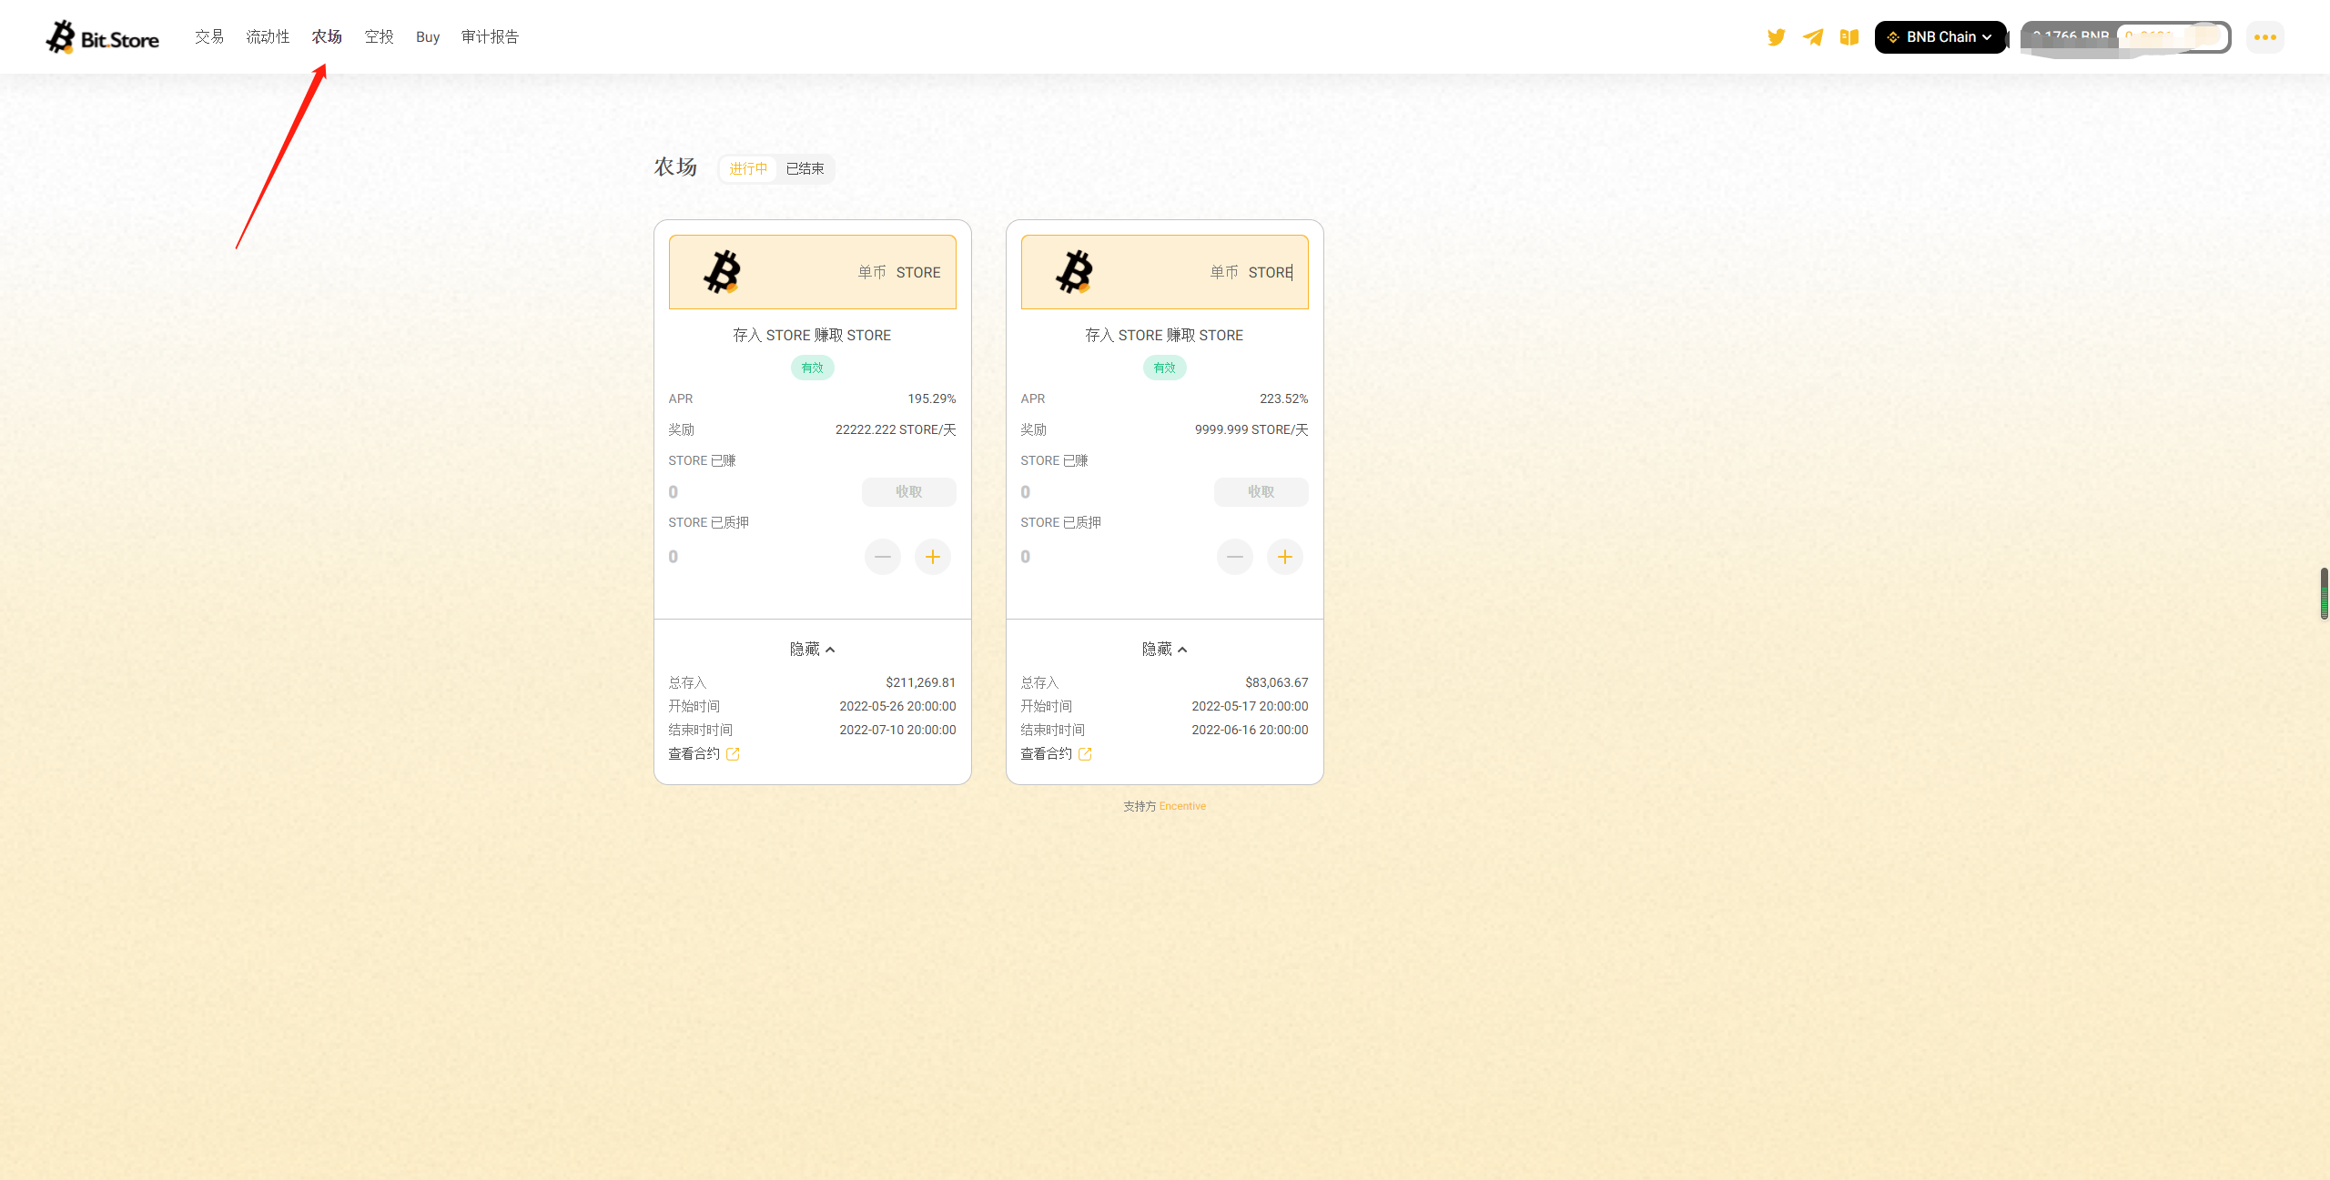
Task: Collapse details with 隐藏 in first pool
Action: [x=812, y=650]
